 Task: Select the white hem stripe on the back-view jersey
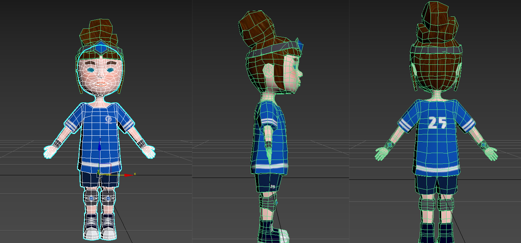(438, 169)
